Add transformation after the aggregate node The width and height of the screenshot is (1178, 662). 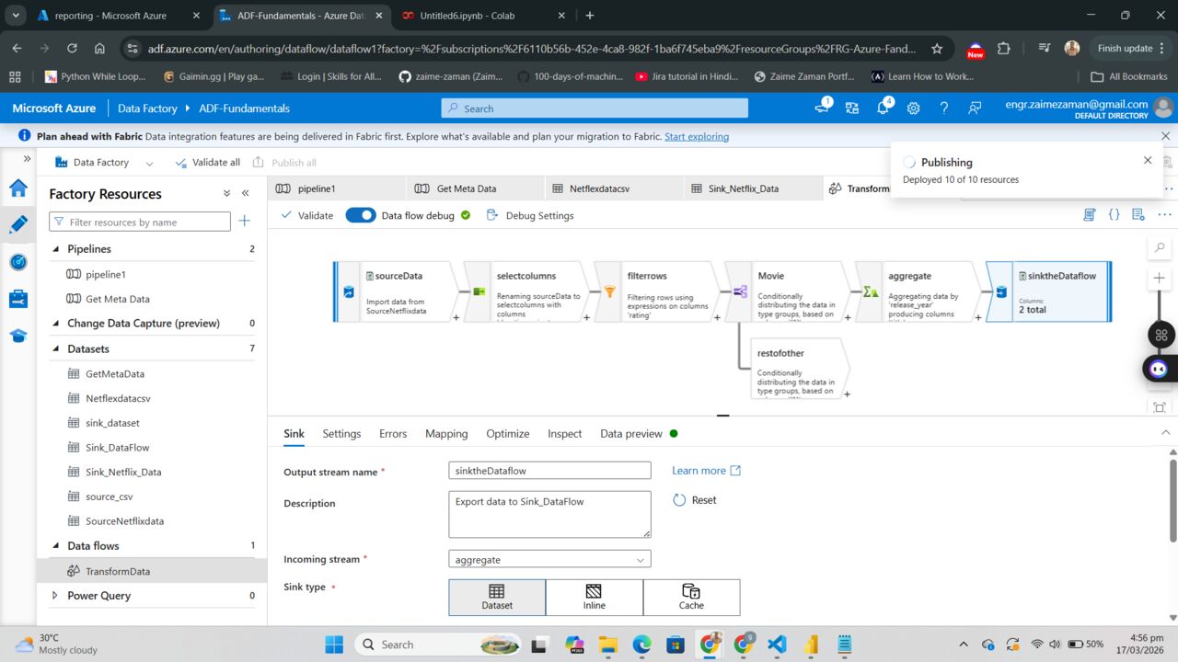(978, 317)
